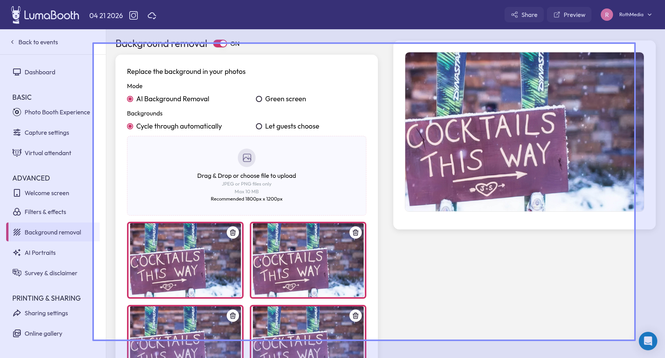This screenshot has height=358, width=665.
Task: Open the chat support bubble
Action: [648, 341]
